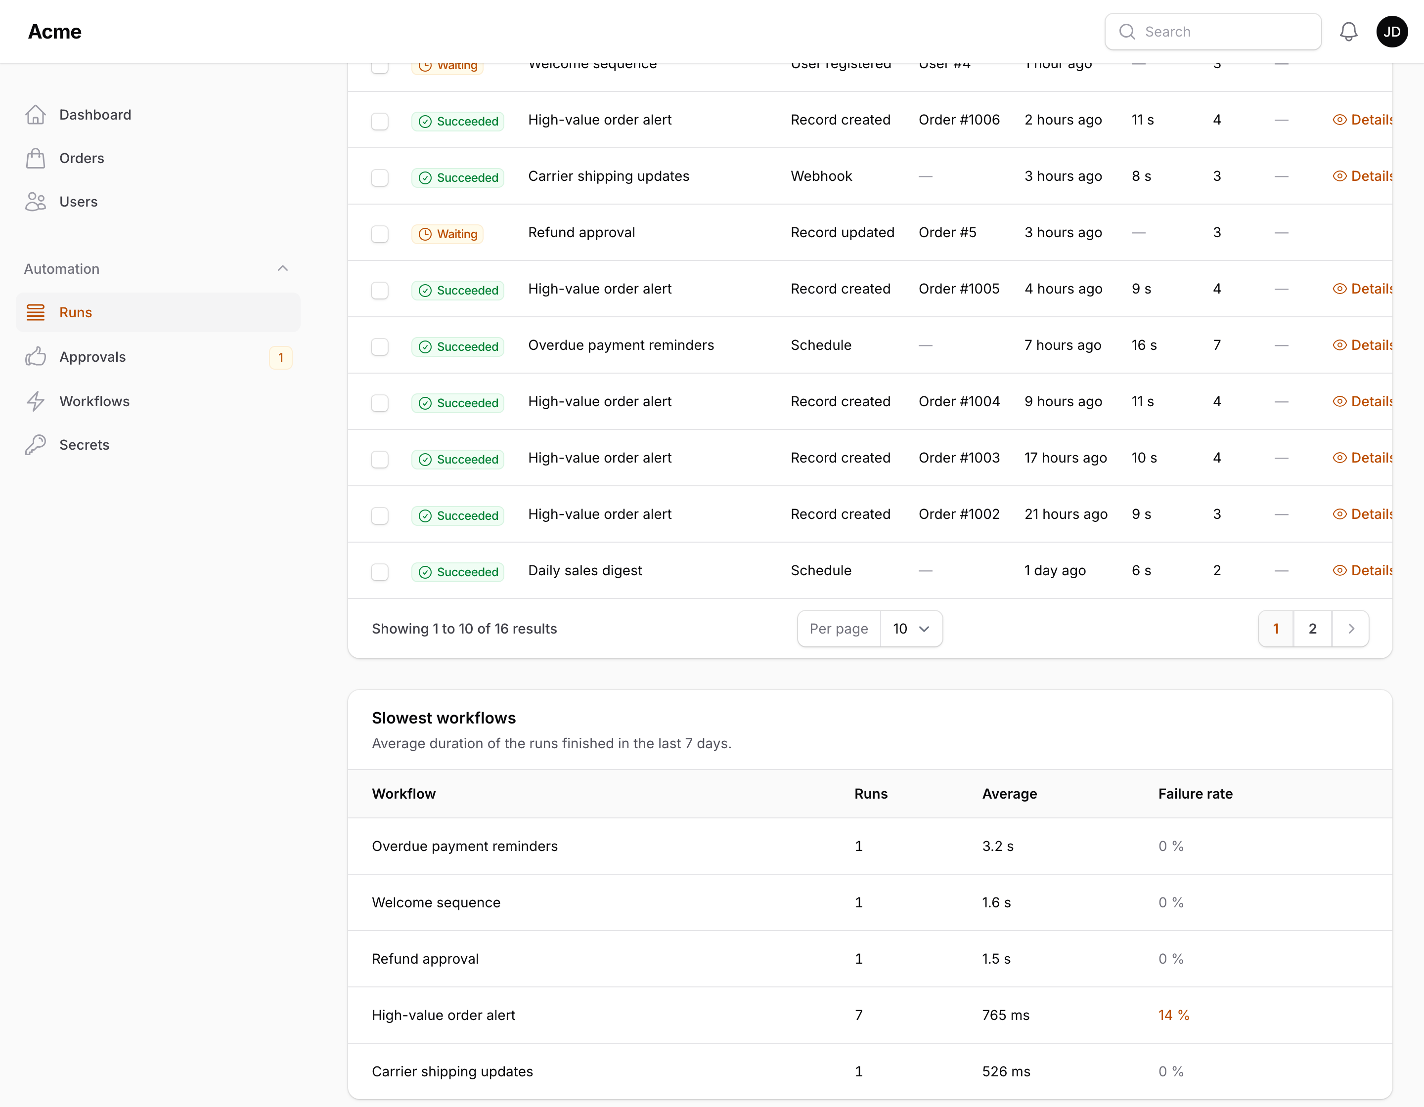Collapse the Automation sidebar group
Viewport: 1424px width, 1107px height.
tap(282, 268)
